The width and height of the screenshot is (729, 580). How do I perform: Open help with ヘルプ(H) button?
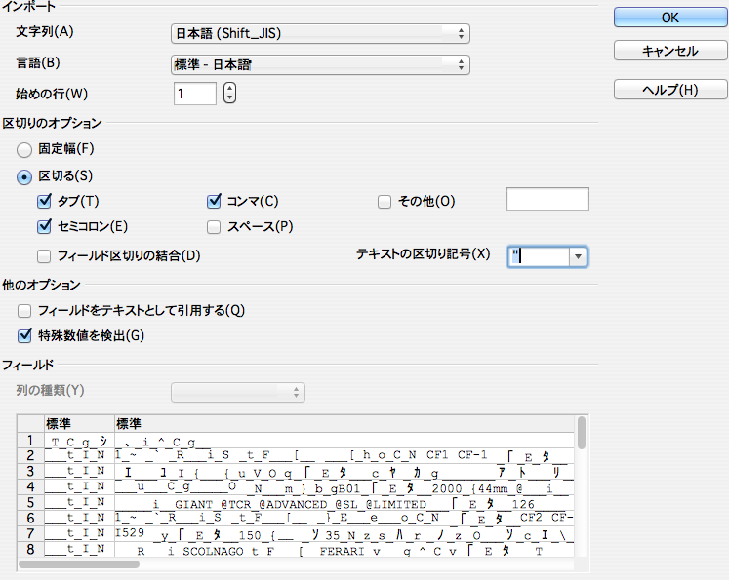pyautogui.click(x=669, y=89)
